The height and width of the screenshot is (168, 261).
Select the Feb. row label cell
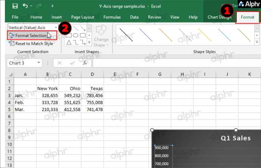(25, 102)
